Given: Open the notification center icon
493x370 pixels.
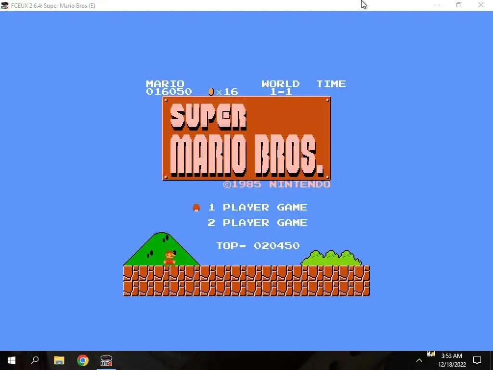Looking at the screenshot, I should [x=477, y=360].
